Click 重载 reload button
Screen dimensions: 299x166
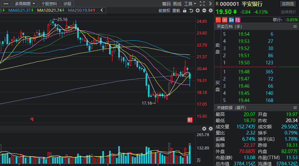(x=176, y=11)
